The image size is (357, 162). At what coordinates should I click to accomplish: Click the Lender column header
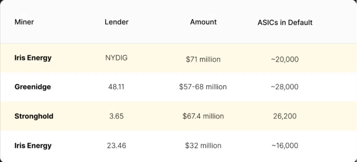click(x=117, y=22)
